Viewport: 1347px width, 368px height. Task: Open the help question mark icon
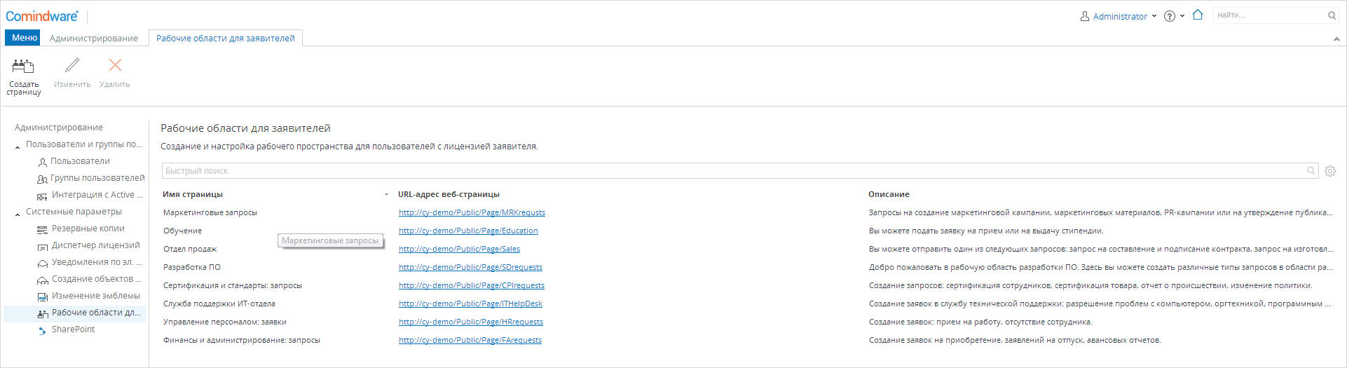(x=1169, y=16)
